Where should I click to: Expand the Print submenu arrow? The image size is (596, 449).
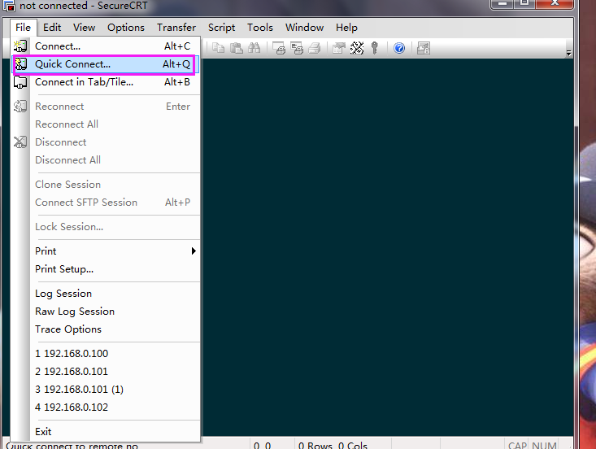coord(194,251)
